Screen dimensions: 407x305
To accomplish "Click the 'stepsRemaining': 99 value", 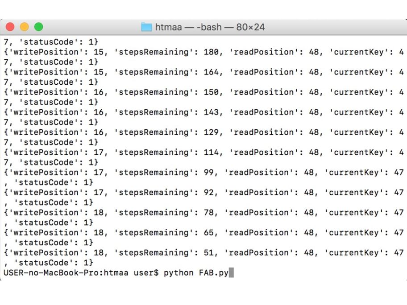I will 209,173.
